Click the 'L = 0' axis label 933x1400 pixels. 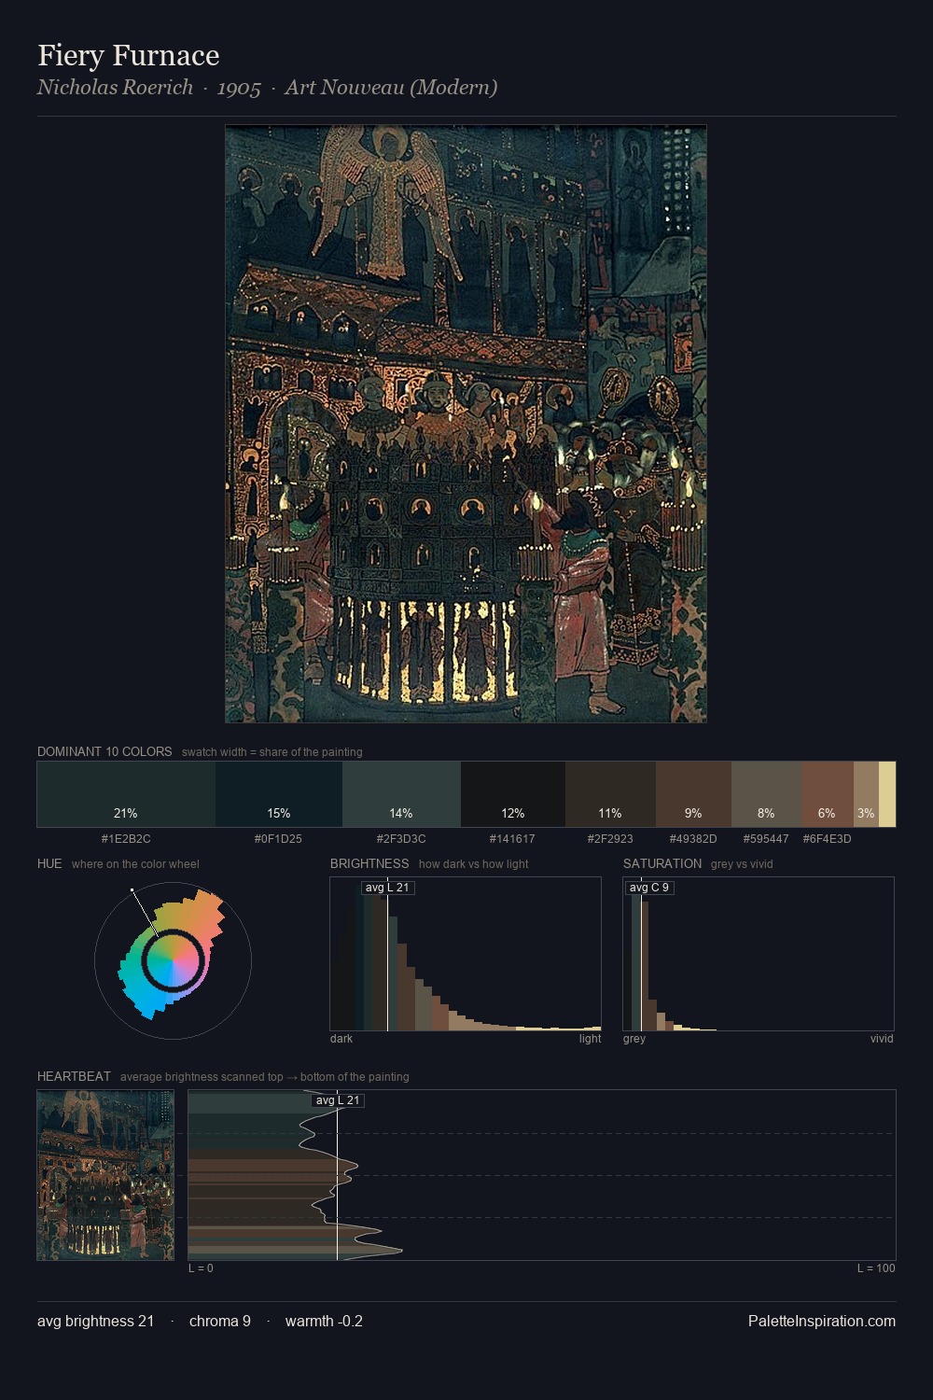click(x=201, y=1268)
